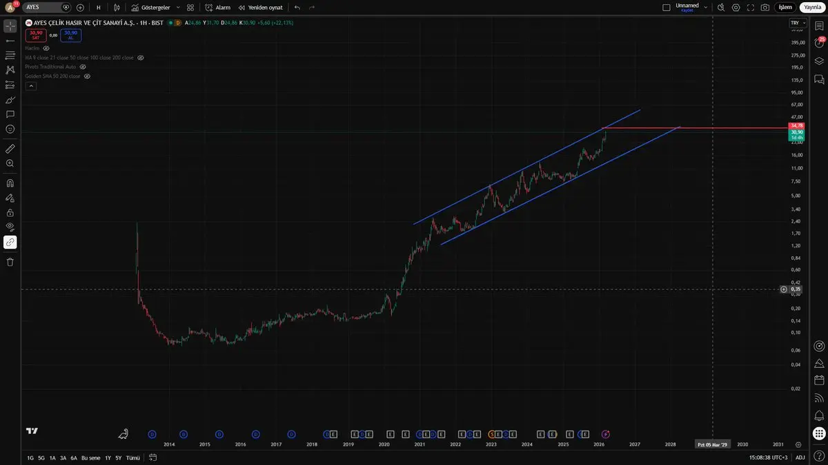Open the chats panel icon

pyautogui.click(x=819, y=80)
